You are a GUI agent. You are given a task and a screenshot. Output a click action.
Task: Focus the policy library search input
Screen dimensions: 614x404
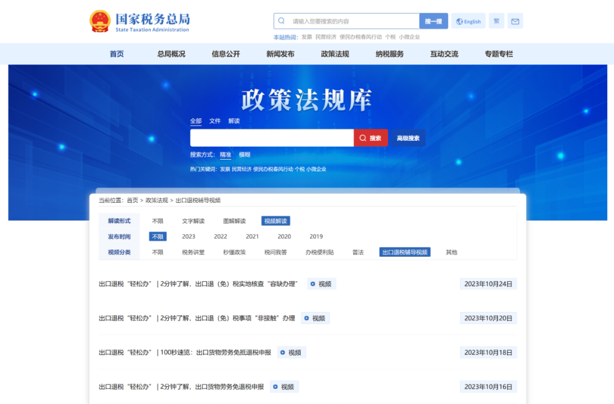pyautogui.click(x=272, y=138)
